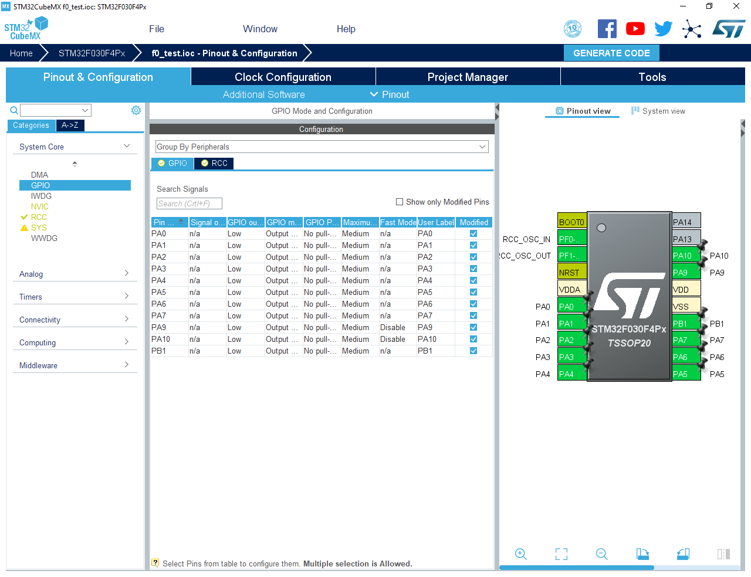Click the NRST pin on the chip

coord(572,273)
